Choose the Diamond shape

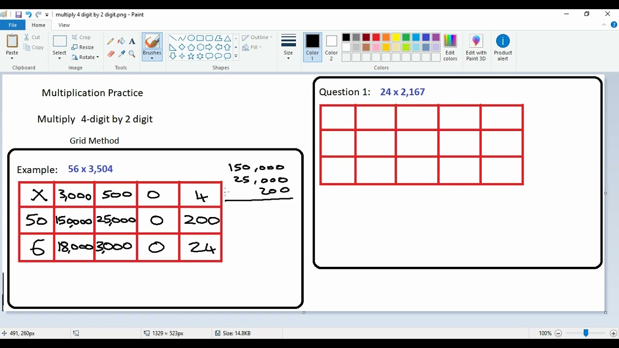pyautogui.click(x=182, y=47)
